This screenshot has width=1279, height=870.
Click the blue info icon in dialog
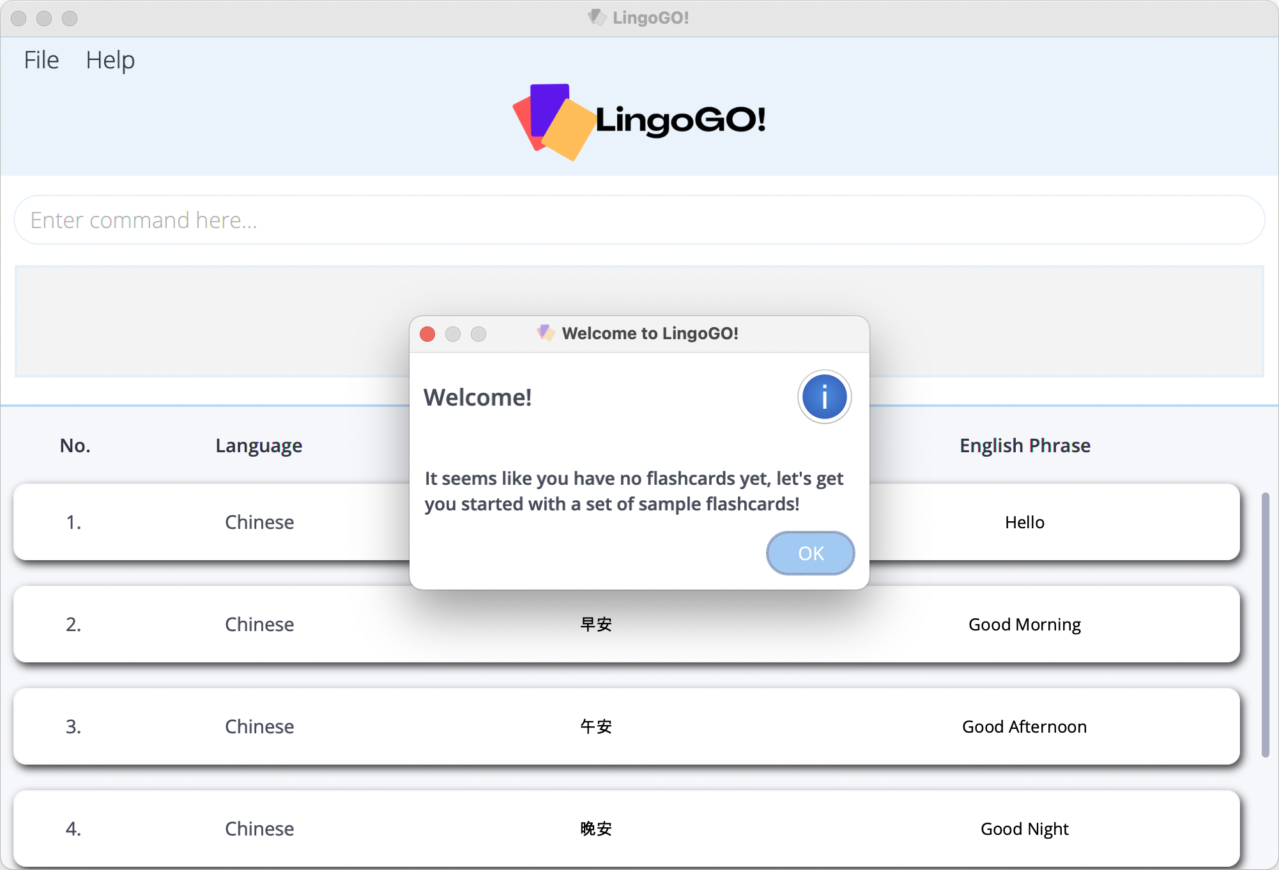tap(824, 397)
